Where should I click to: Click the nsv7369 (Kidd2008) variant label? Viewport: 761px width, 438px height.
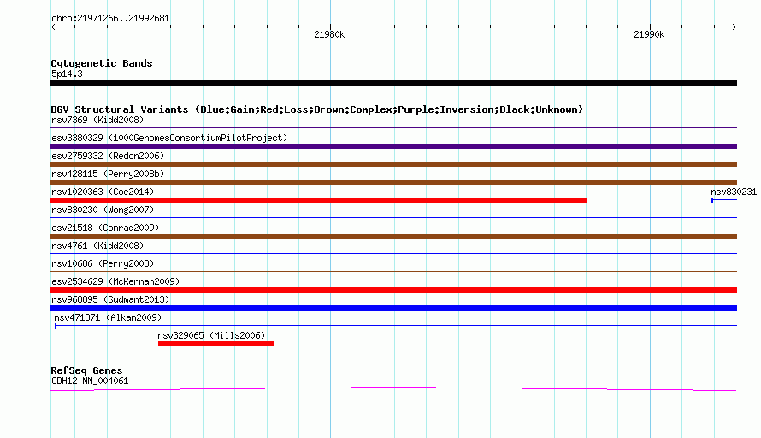pos(97,120)
